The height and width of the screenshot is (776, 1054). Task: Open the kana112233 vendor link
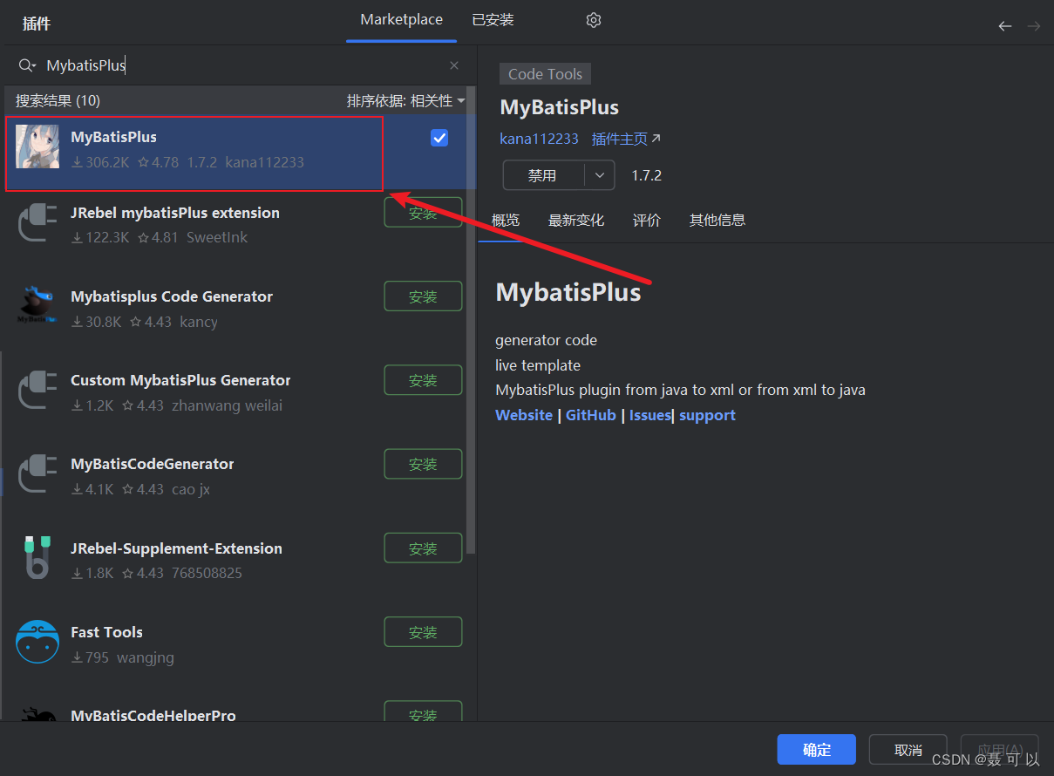[539, 139]
